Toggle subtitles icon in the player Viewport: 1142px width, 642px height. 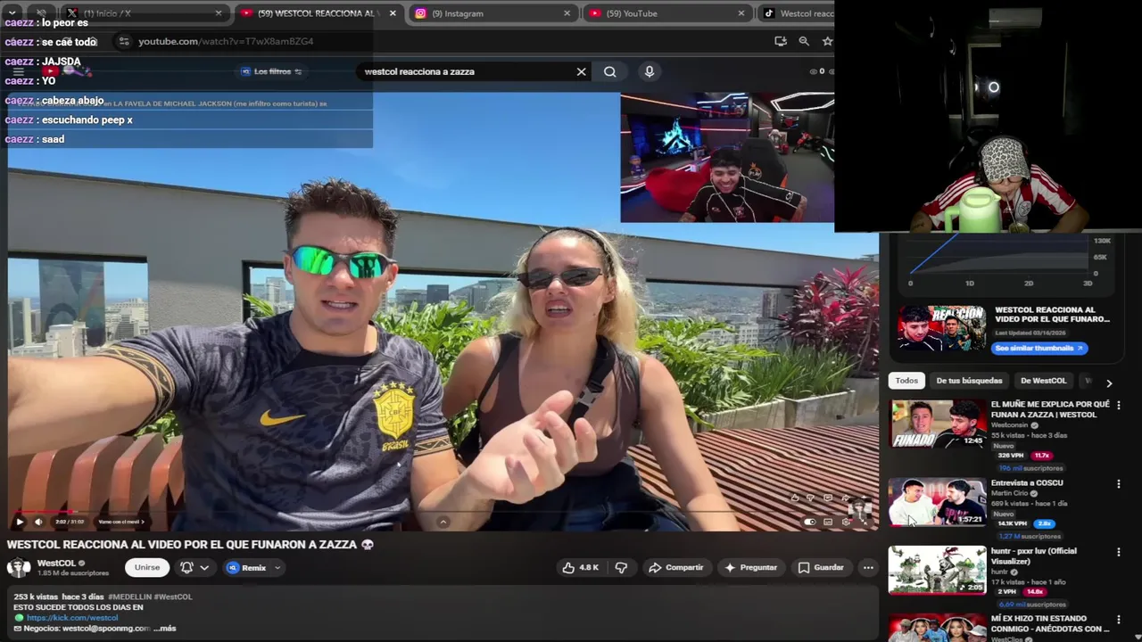828,522
